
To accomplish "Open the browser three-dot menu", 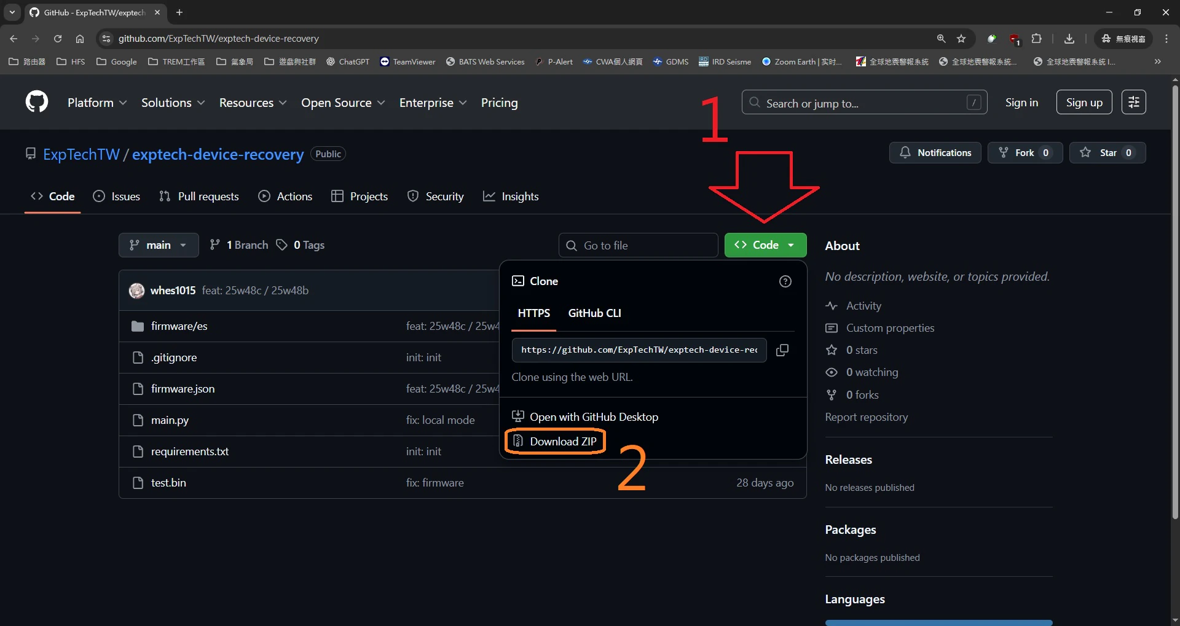I will pos(1166,39).
